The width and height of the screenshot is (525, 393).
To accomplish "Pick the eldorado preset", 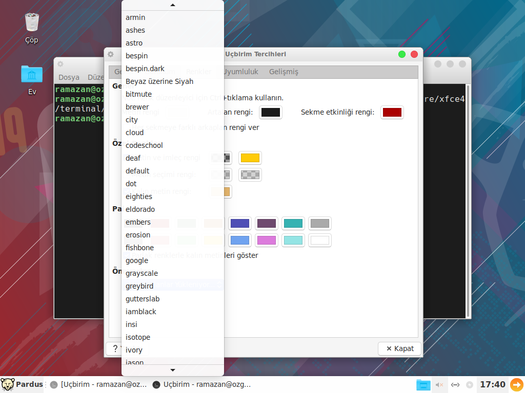I will [173, 209].
